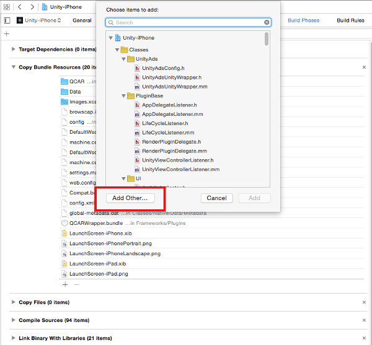Screen dimensions: 372x345
Task: Expand the Compile Sources section
Action: (14, 320)
